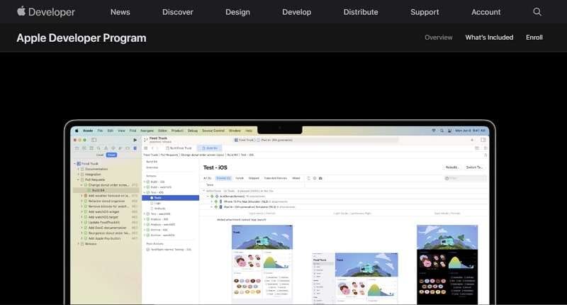The height and width of the screenshot is (305, 567).
Task: Select the Local tab in Xcode navigator
Action: click(100, 155)
